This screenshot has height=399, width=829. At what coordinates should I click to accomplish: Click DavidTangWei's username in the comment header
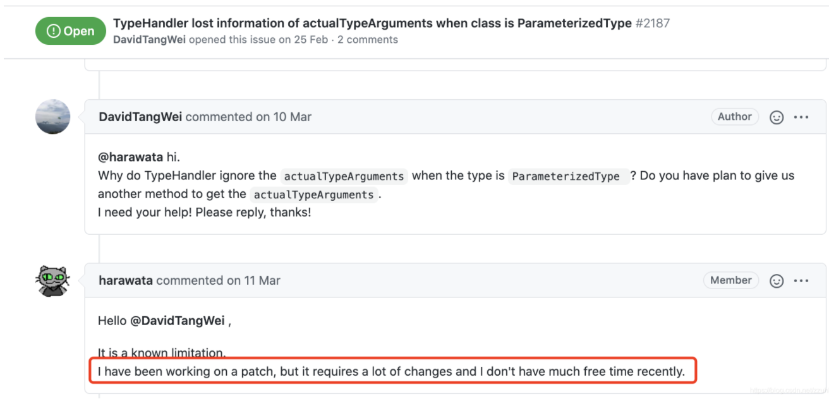[140, 117]
